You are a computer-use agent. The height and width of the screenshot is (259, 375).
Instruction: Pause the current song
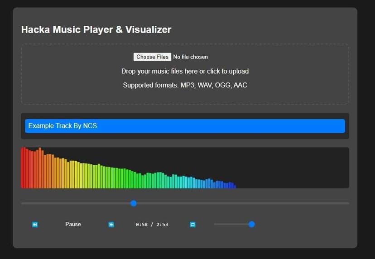tap(73, 224)
